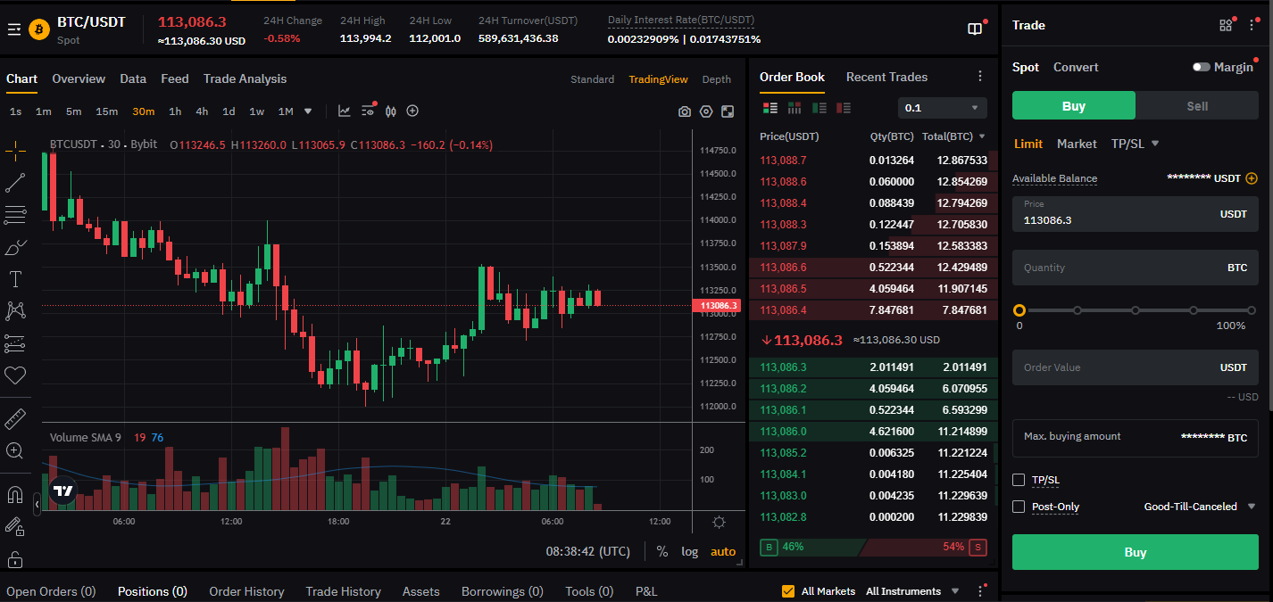The width and height of the screenshot is (1273, 602).
Task: Click the fullscreen chart icon
Action: coord(728,111)
